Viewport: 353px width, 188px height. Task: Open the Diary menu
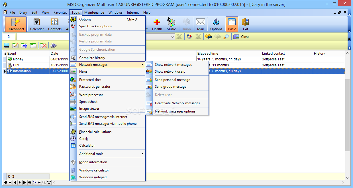pyautogui.click(x=23, y=13)
